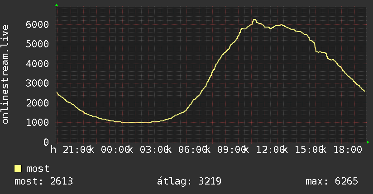Click the 15:00 time axis label
This screenshot has height=194, width=373.
click(309, 150)
